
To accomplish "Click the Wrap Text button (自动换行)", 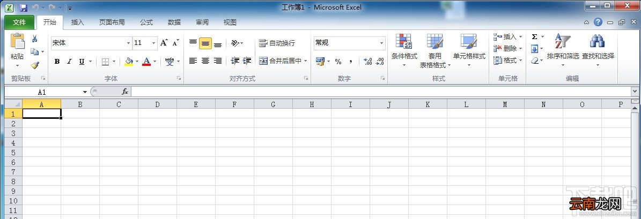I will [x=277, y=43].
